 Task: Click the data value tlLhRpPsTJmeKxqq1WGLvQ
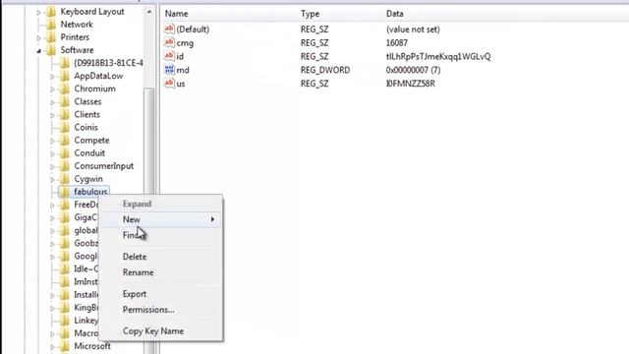click(x=438, y=57)
